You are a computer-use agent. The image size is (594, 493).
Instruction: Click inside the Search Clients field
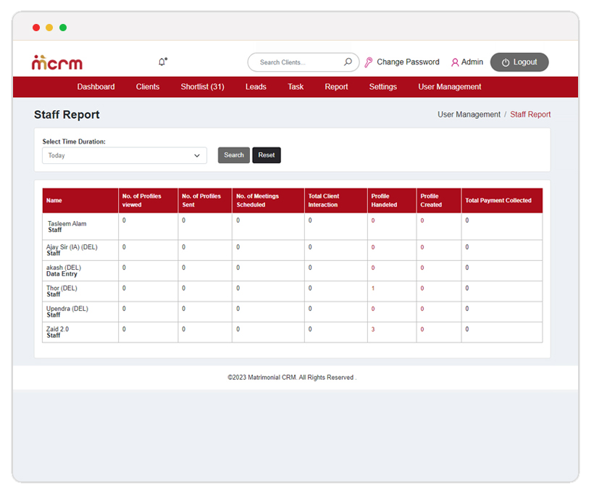point(297,62)
